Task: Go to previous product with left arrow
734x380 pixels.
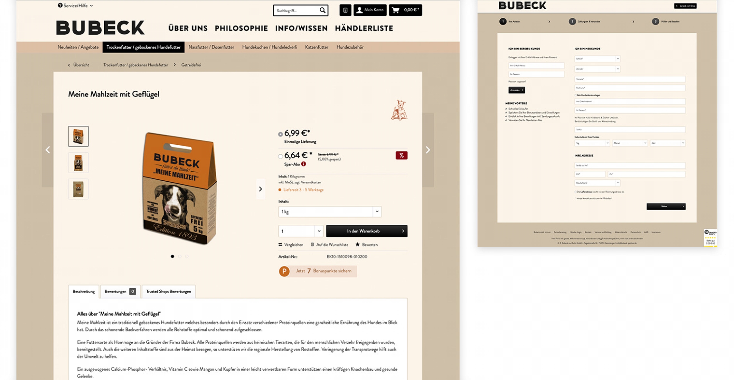Action: [x=48, y=150]
